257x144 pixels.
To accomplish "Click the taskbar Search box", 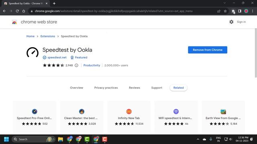I will [34, 139].
